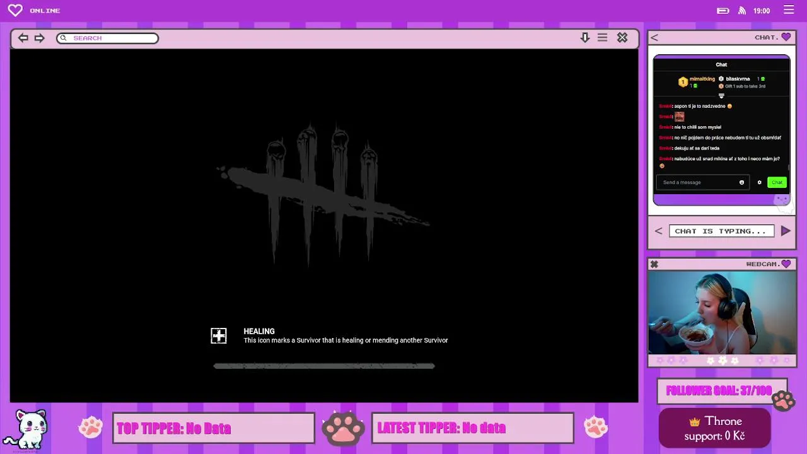807x454 pixels.
Task: Click the green Chat send button
Action: tap(777, 182)
